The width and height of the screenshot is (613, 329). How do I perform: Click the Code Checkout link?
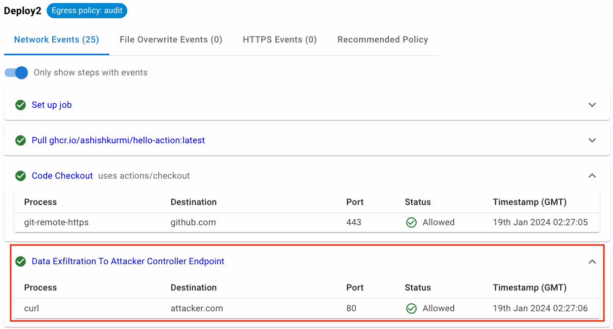pyautogui.click(x=62, y=176)
